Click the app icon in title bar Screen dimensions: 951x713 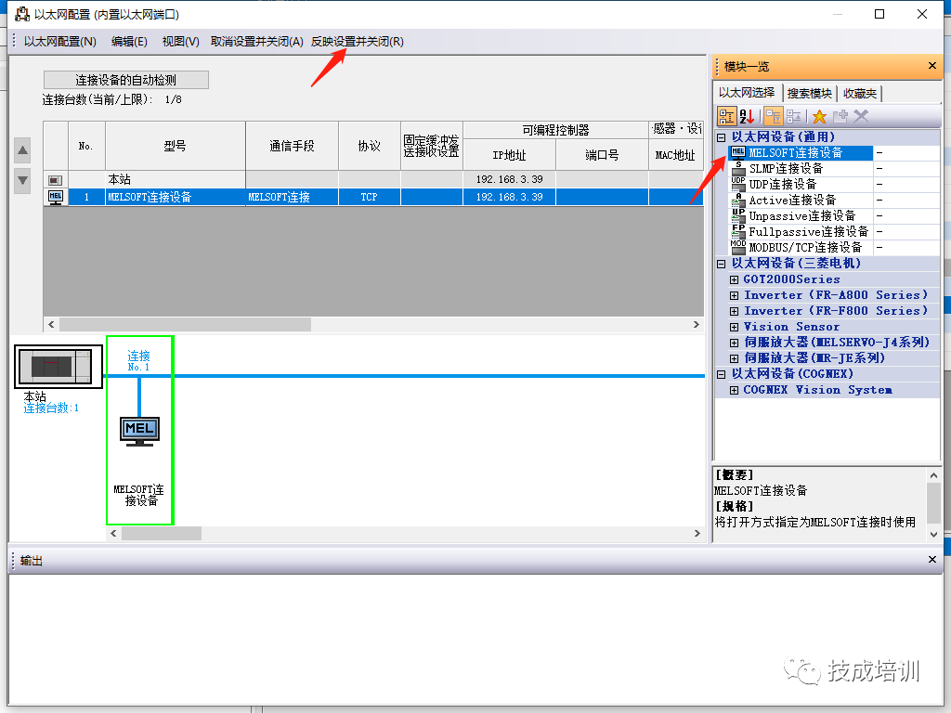(22, 14)
